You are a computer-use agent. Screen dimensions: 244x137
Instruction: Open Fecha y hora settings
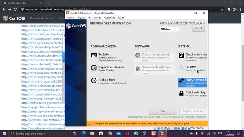108,81
